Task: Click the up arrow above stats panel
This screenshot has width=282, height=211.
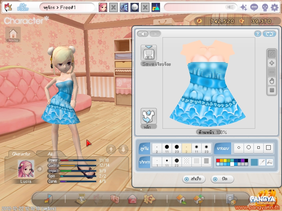Action: [111, 149]
